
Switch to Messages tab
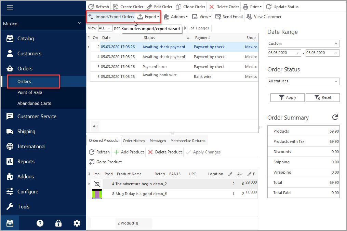pyautogui.click(x=158, y=141)
